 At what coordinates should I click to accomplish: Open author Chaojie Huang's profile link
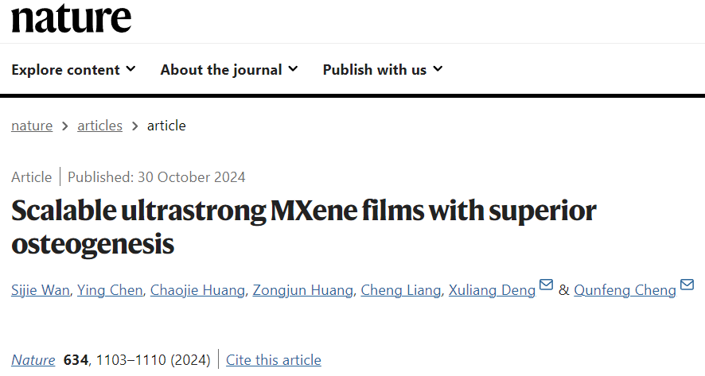197,290
